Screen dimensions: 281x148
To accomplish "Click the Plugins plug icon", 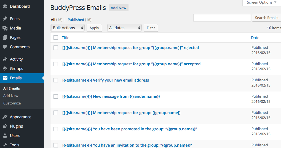I will (5, 126).
